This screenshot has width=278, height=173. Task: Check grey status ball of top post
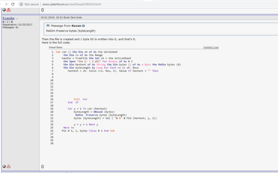click(4, 10)
